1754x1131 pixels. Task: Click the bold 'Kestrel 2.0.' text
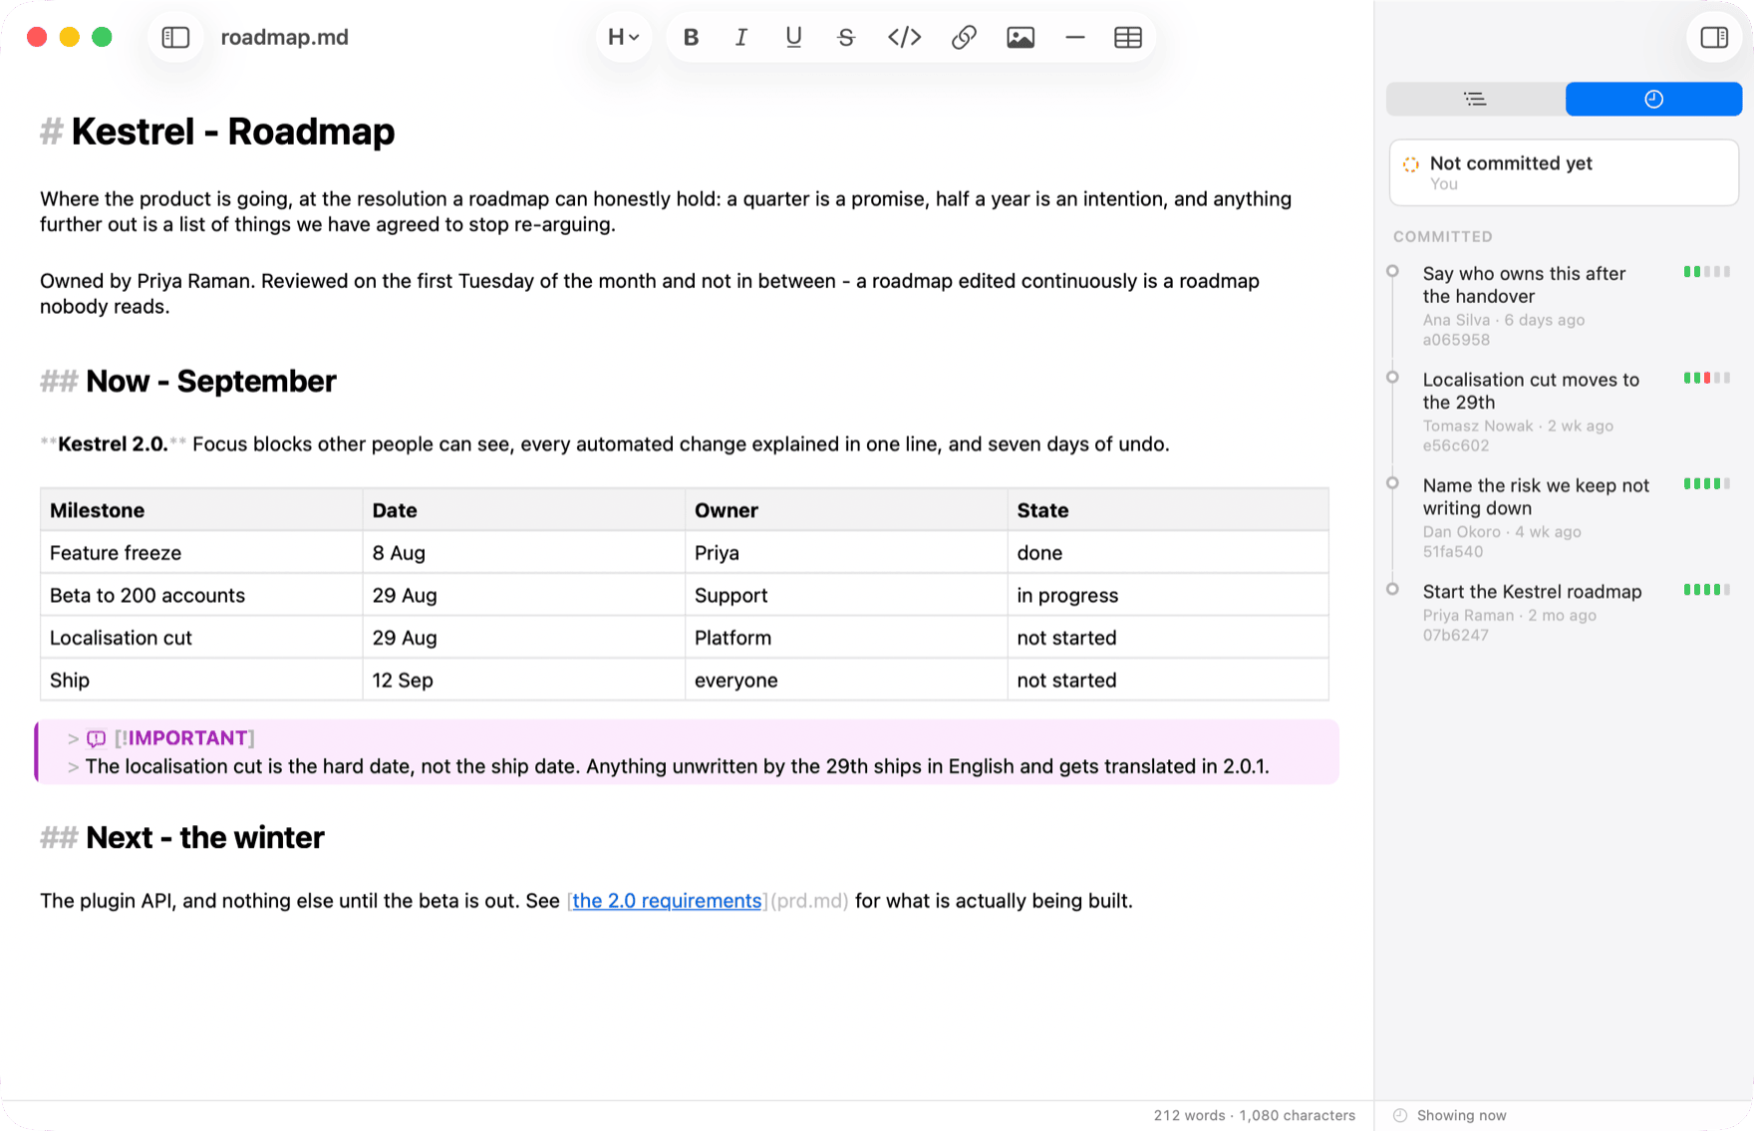click(x=113, y=444)
